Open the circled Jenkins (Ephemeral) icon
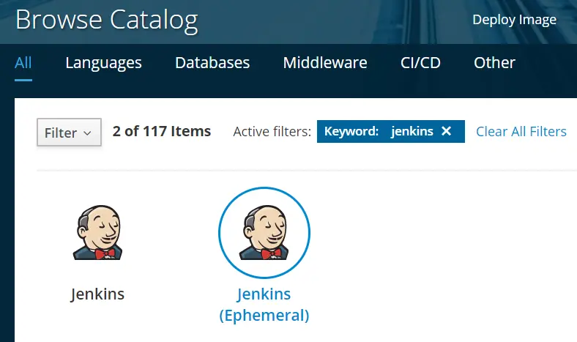 264,233
